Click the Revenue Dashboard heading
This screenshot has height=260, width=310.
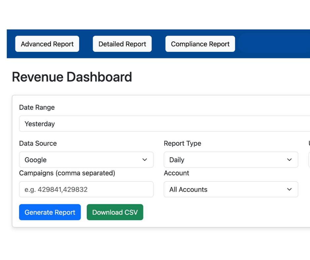(x=72, y=77)
